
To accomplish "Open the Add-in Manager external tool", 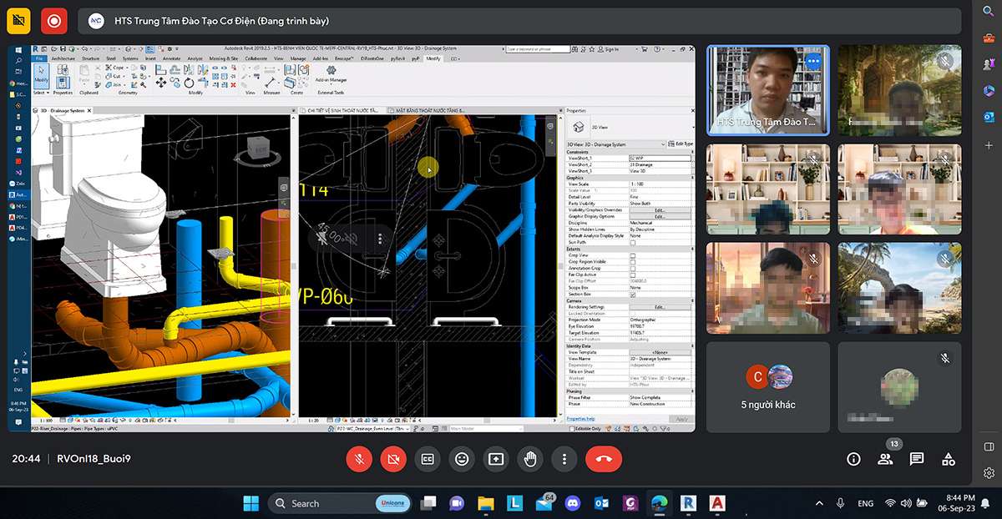I will [x=331, y=74].
